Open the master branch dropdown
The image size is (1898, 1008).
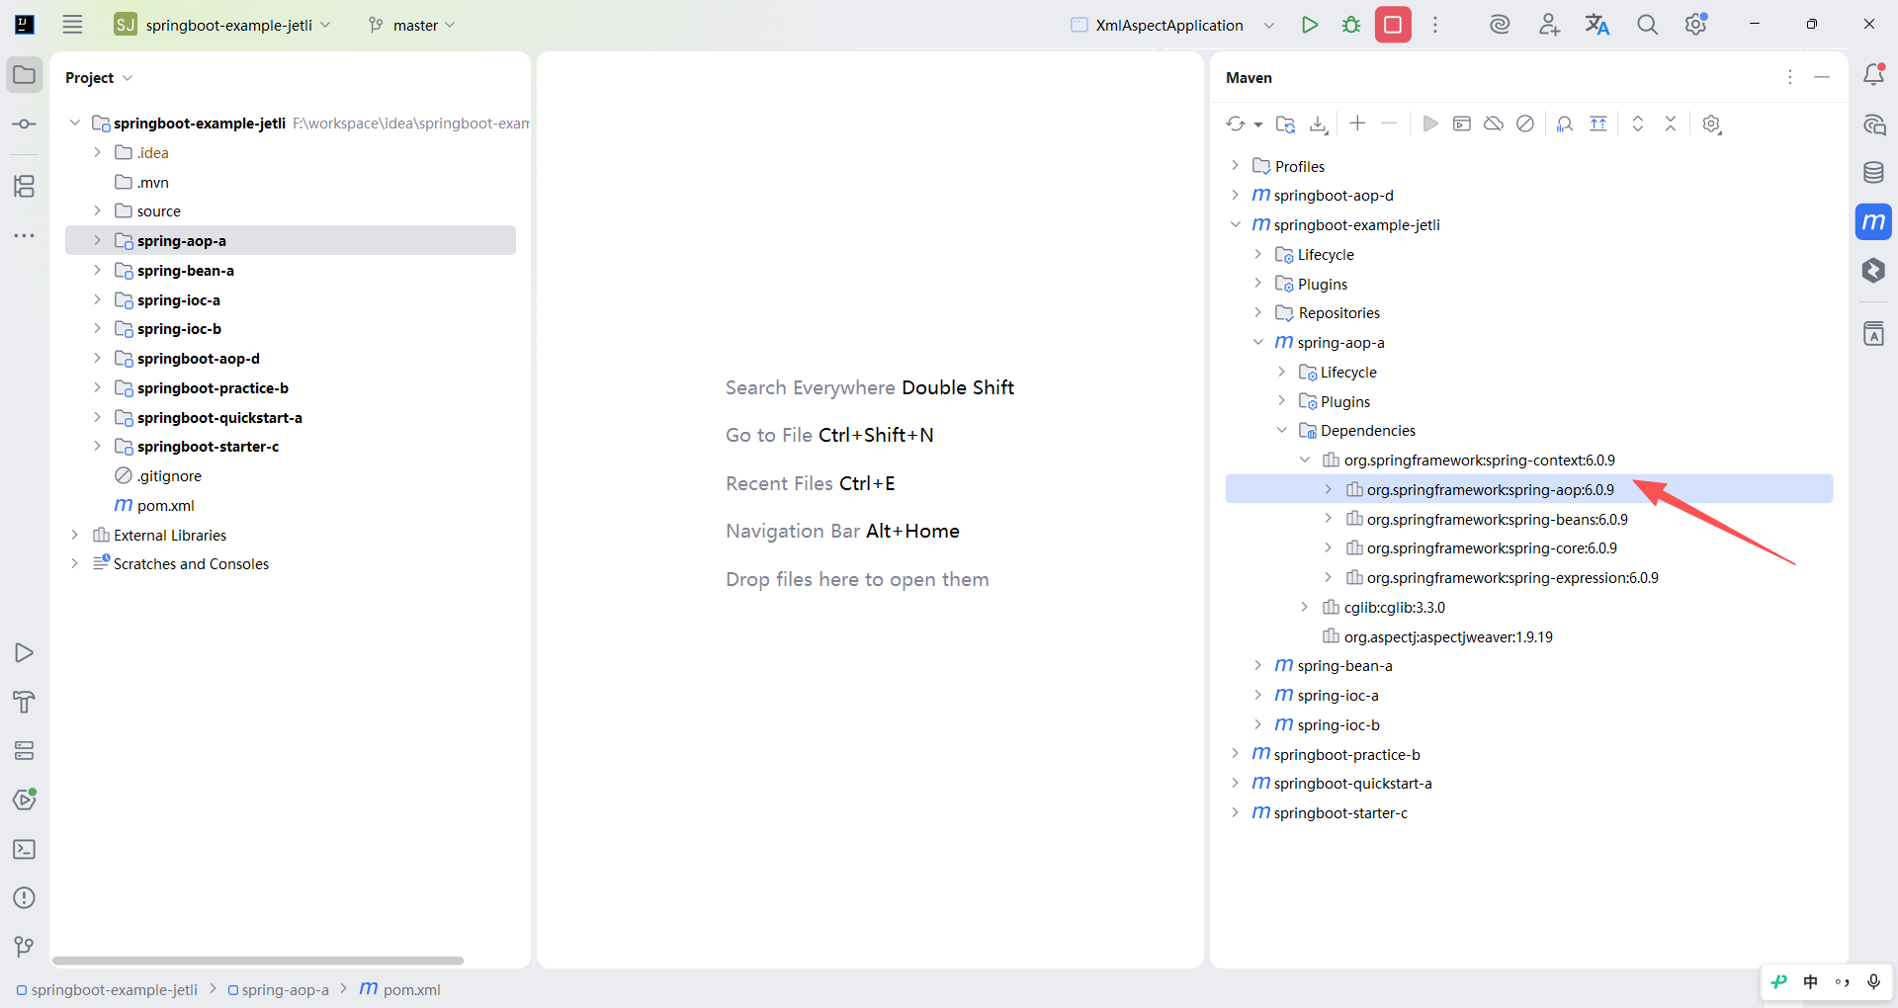click(x=411, y=25)
